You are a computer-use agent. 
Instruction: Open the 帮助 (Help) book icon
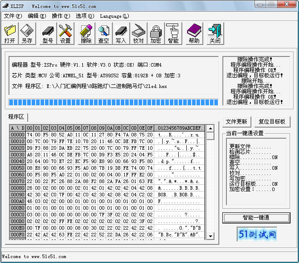[194, 34]
